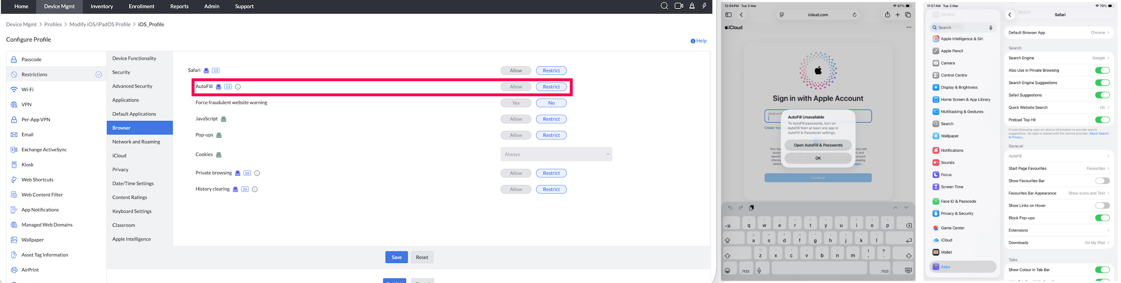The width and height of the screenshot is (1121, 283).
Task: Open Managed Web Domains payload
Action: coord(56,225)
